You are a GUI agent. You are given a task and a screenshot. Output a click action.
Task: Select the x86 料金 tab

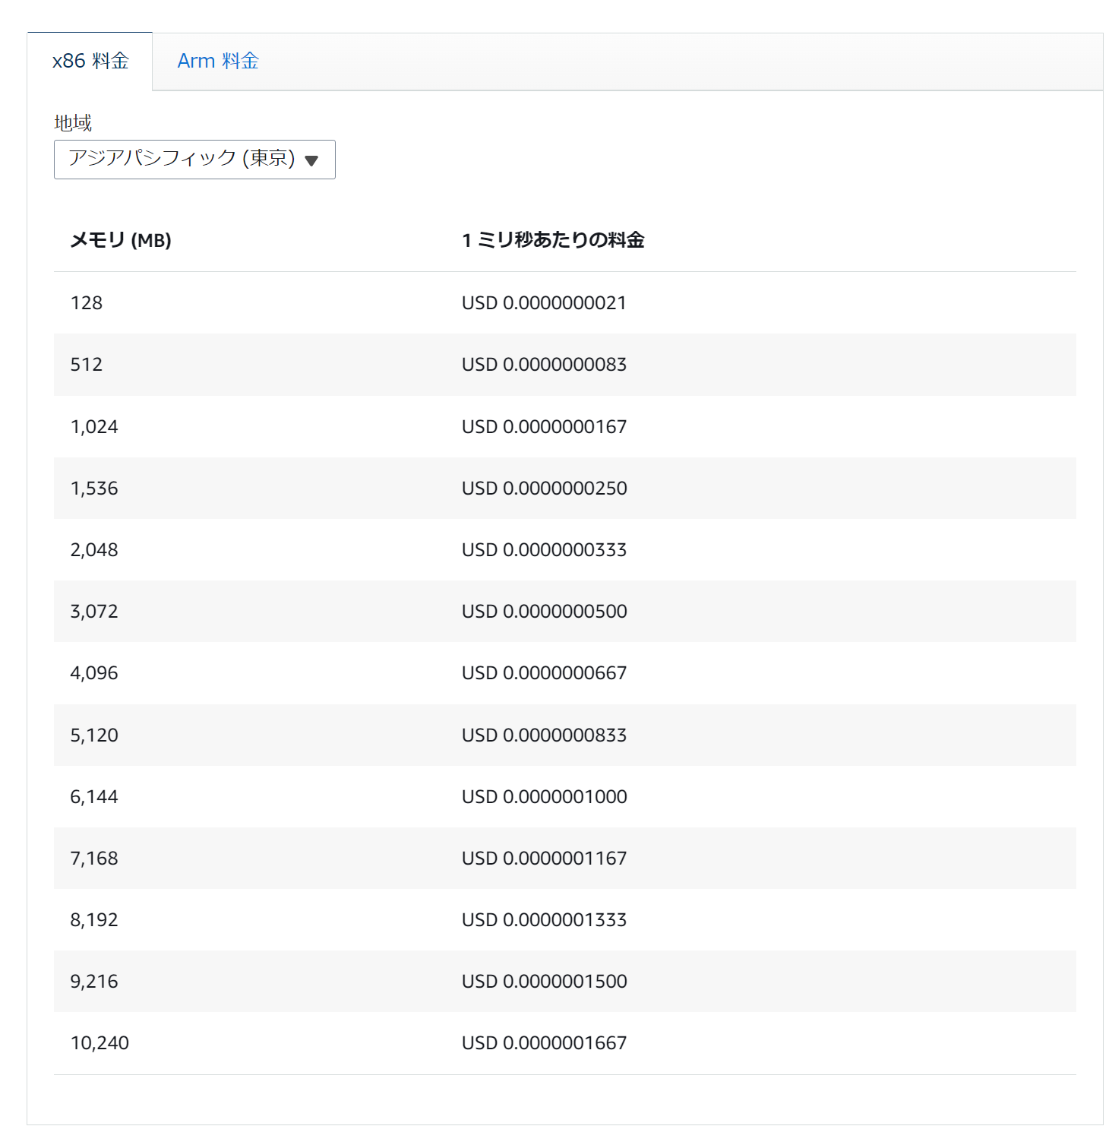tap(90, 61)
